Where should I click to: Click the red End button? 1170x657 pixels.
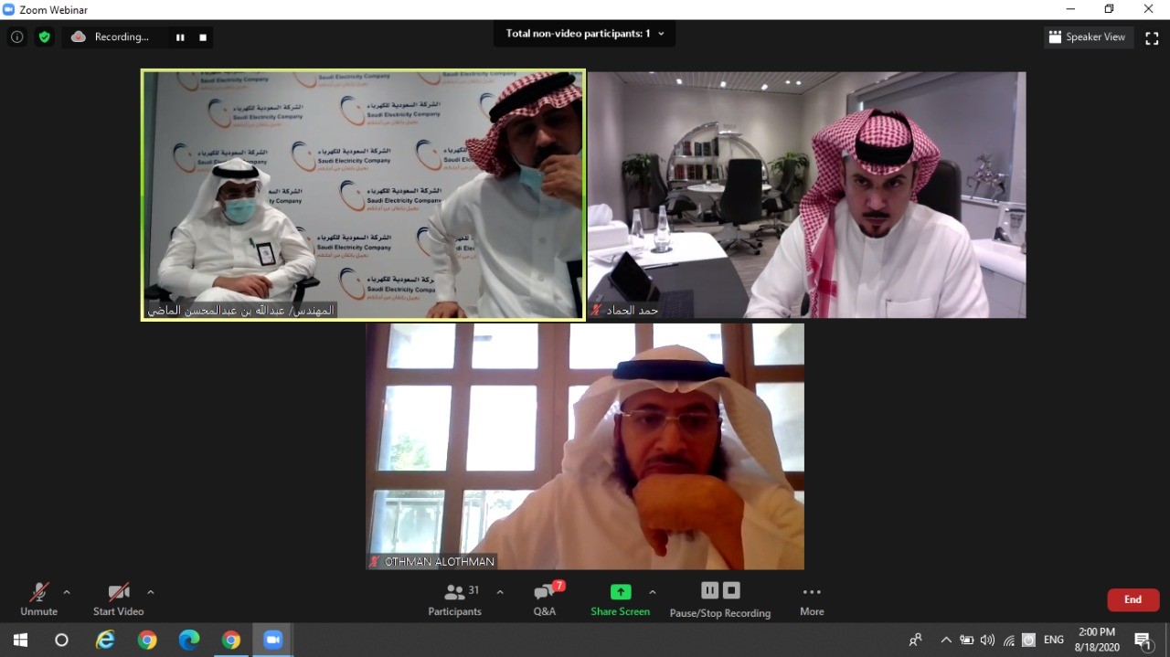(1133, 599)
